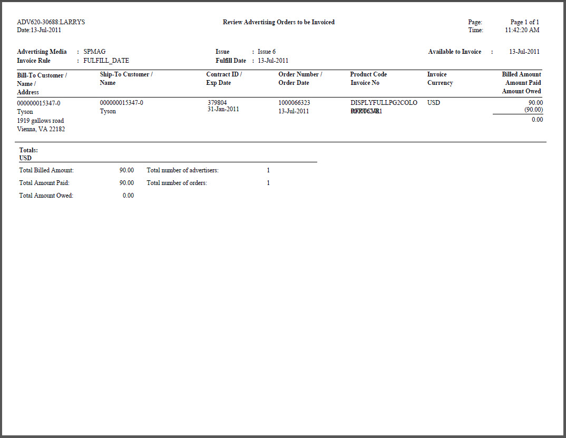
Task: Select the 'Total Amount Owed:' label
Action: (x=46, y=196)
